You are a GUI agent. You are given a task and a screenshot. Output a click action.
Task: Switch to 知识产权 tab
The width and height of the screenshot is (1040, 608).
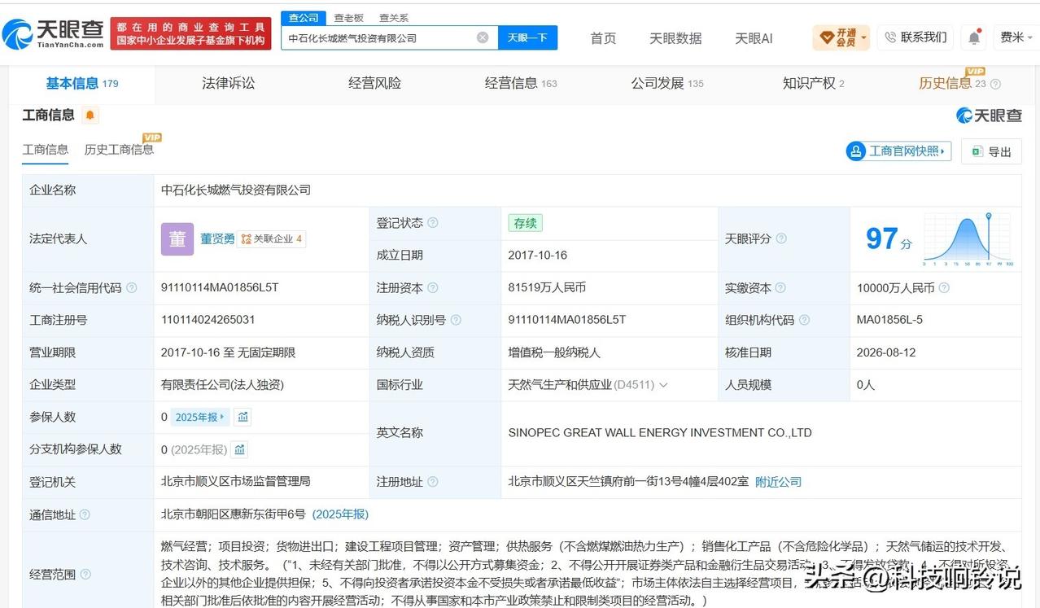pos(814,83)
